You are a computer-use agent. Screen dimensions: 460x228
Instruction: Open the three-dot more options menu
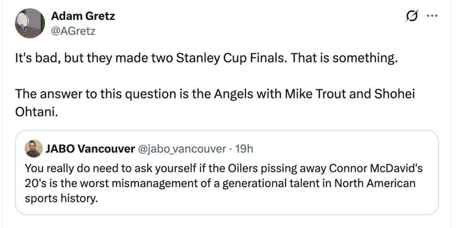(x=432, y=16)
